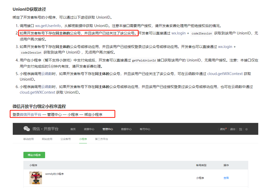Click 小程序 account type cell in wendy row

tap(200, 178)
